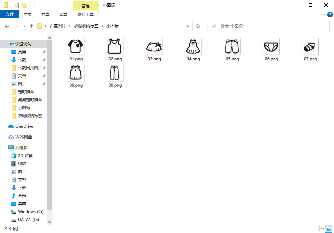
Task: Click the Properties quick access icon
Action: point(17,5)
